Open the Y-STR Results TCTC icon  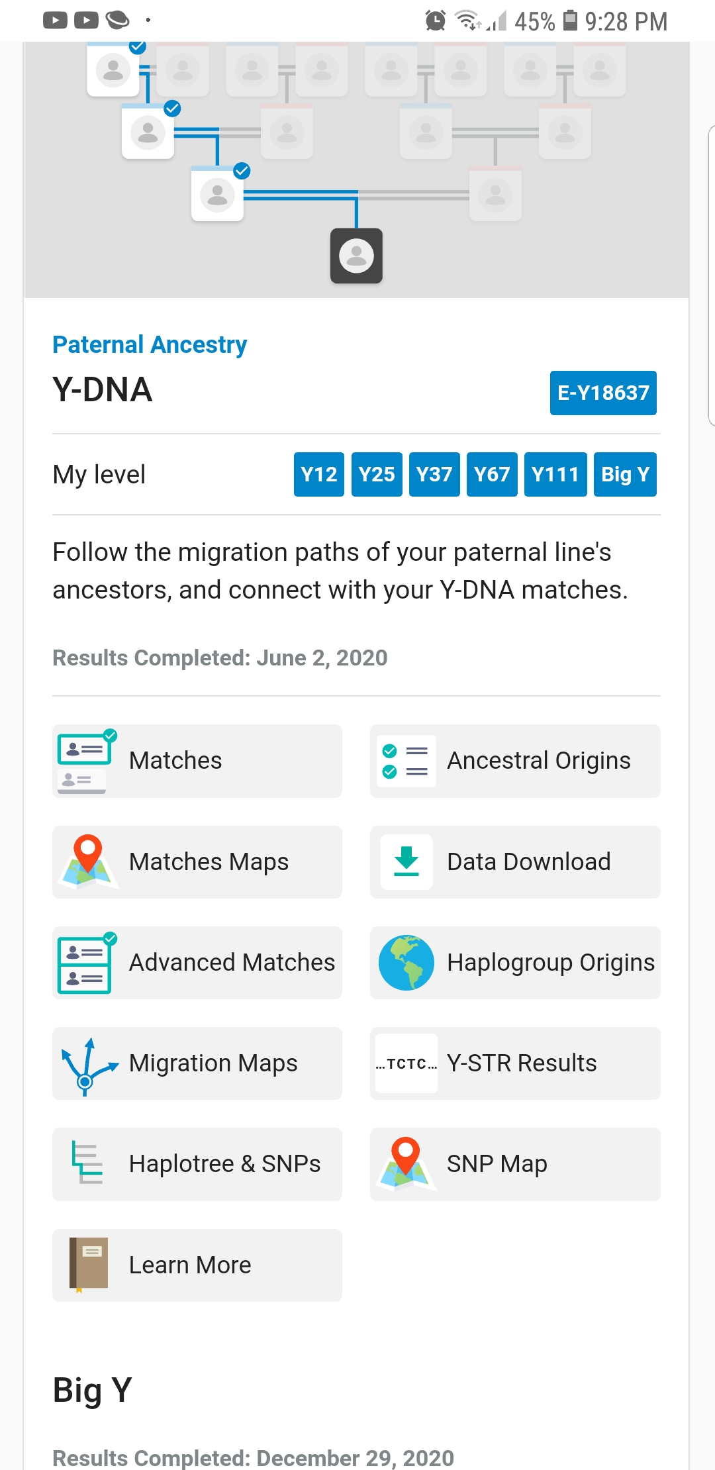coord(406,1063)
